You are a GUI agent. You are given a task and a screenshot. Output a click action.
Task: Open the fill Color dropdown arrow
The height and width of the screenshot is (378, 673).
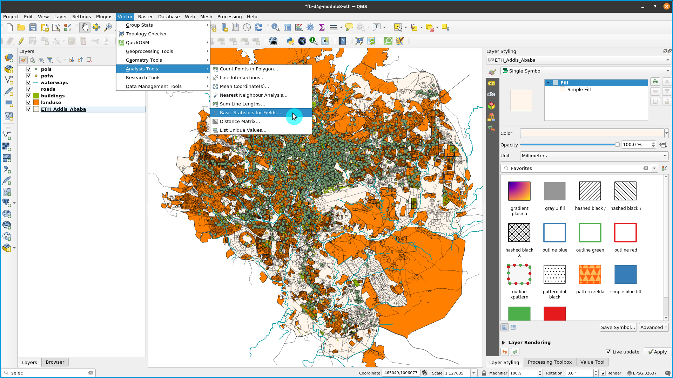[667, 133]
